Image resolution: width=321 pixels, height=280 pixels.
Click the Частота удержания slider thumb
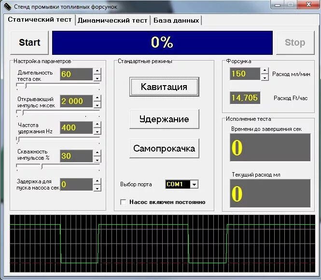(x=19, y=140)
